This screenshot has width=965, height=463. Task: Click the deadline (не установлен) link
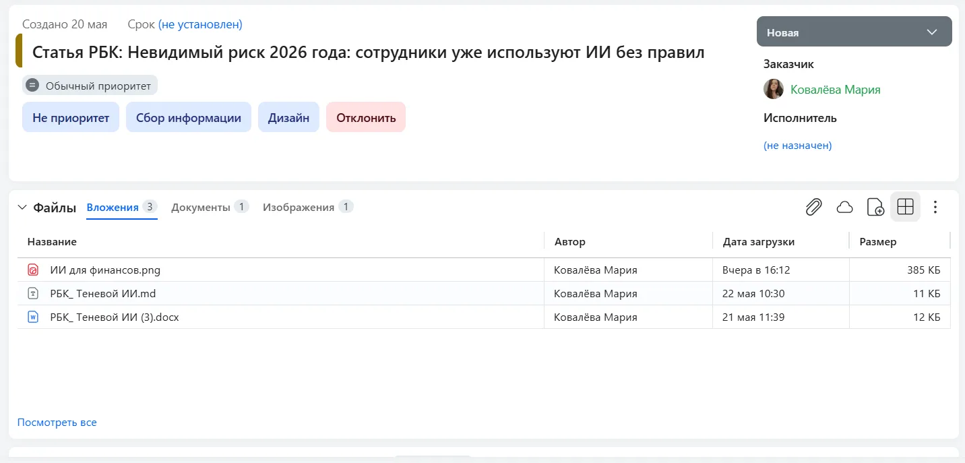[200, 24]
